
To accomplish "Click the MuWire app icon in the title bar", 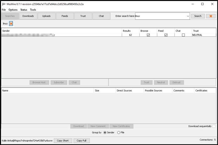I will (x=4, y=4).
